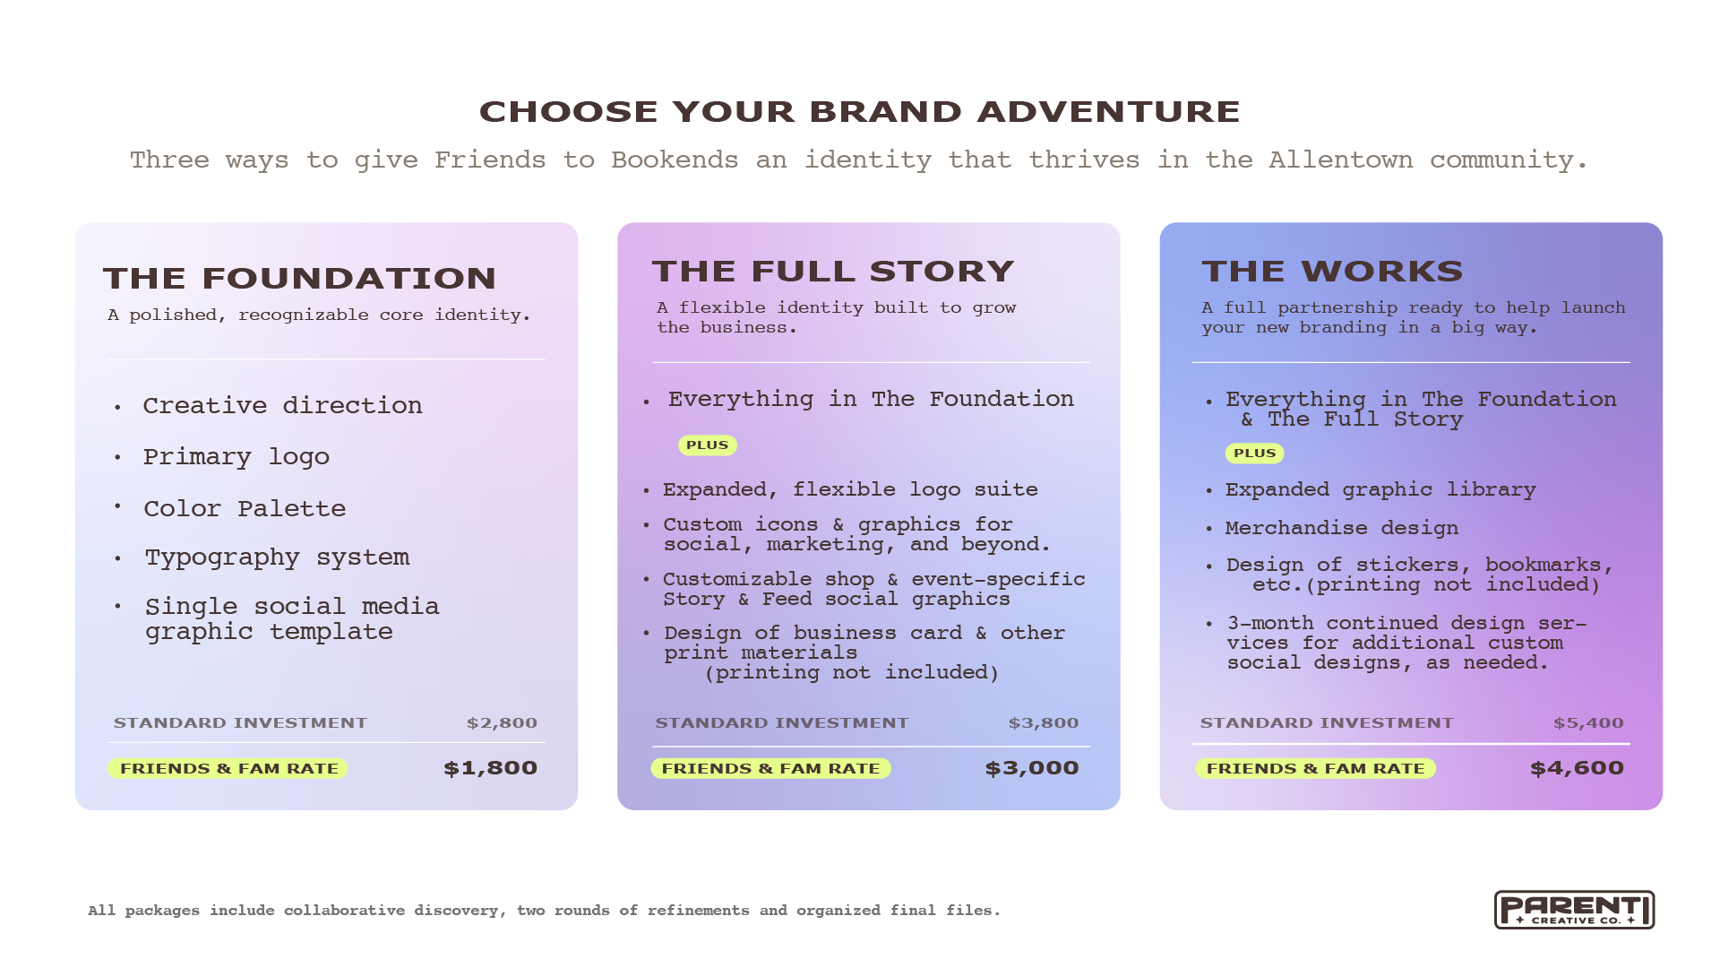Click Expanded, flexible logo suite item
The height and width of the screenshot is (968, 1720).
pyautogui.click(x=850, y=489)
